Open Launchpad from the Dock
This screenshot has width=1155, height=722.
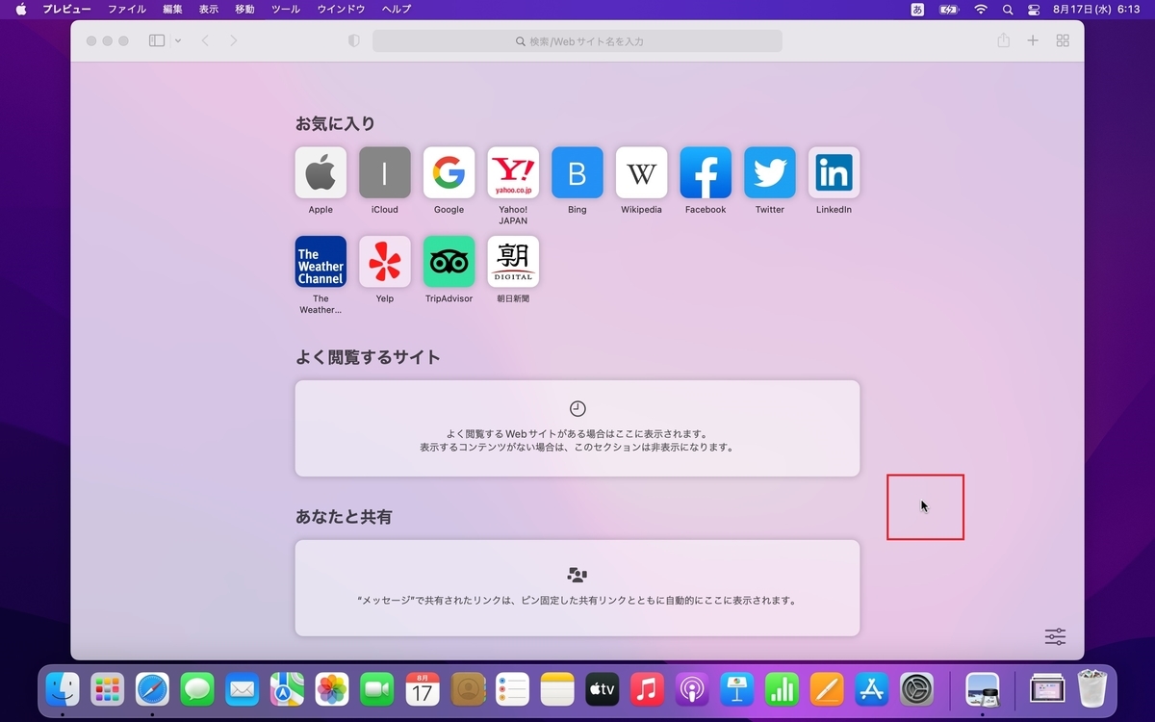click(107, 688)
